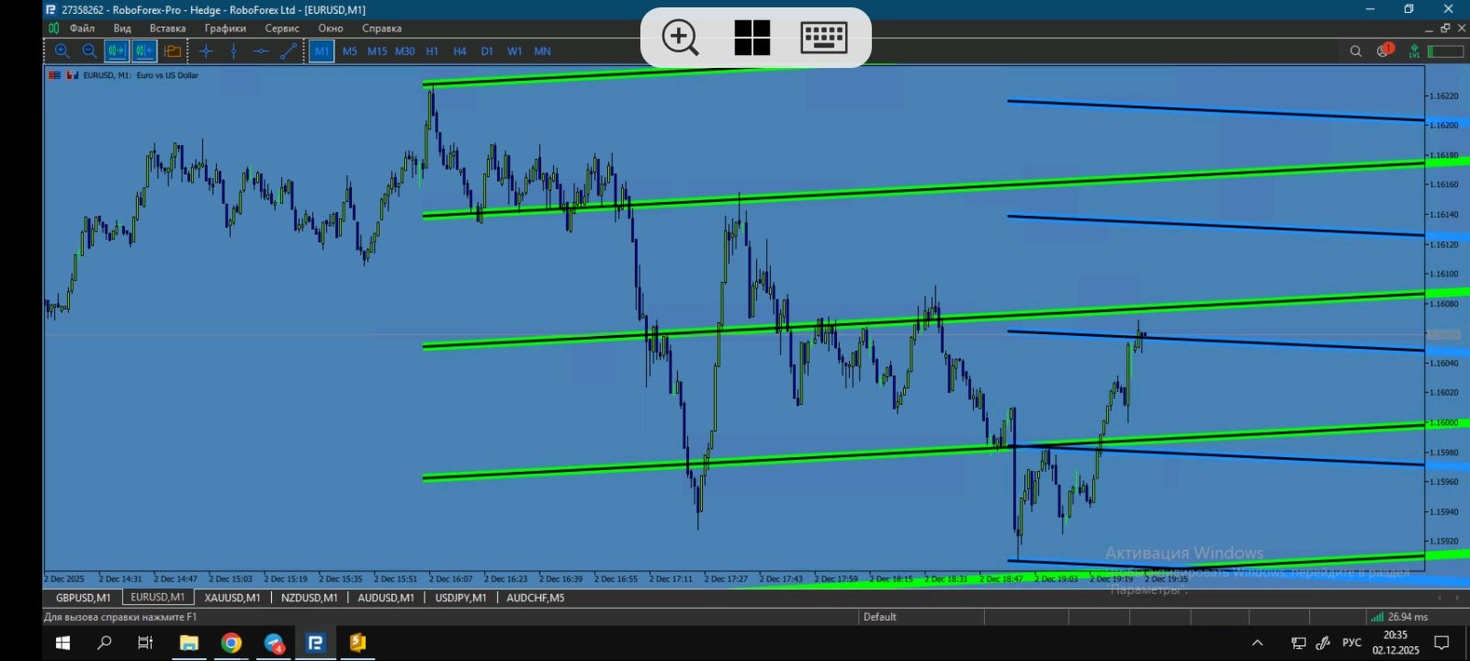The width and height of the screenshot is (1470, 661).
Task: Click the overlay four-squares grid button
Action: (752, 38)
